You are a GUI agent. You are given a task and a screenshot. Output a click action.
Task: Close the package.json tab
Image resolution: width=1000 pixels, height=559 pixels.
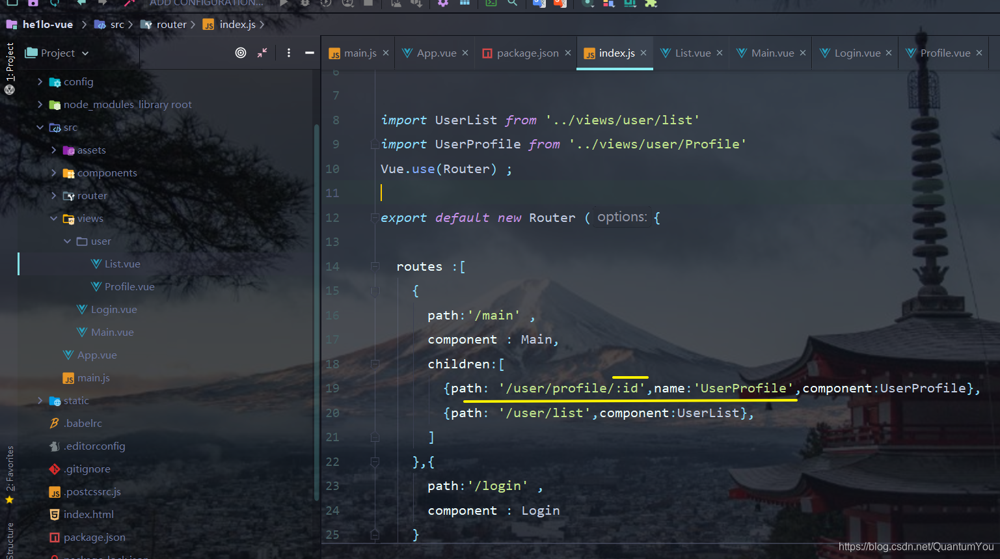coord(568,53)
